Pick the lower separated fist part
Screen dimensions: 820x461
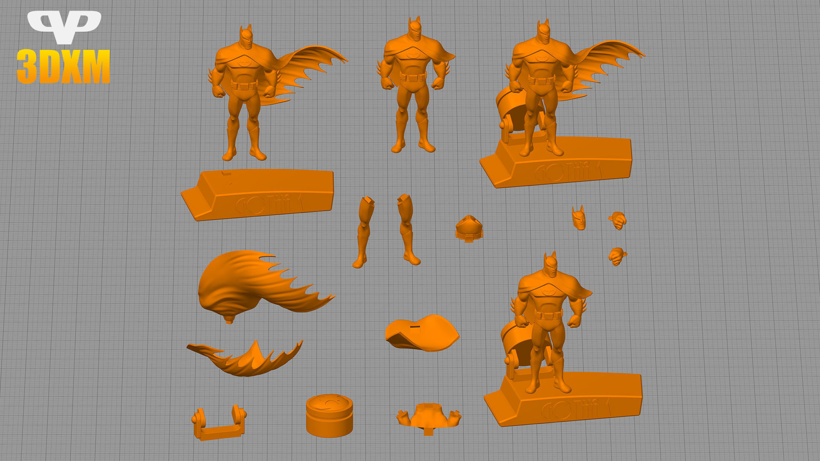pos(617,256)
